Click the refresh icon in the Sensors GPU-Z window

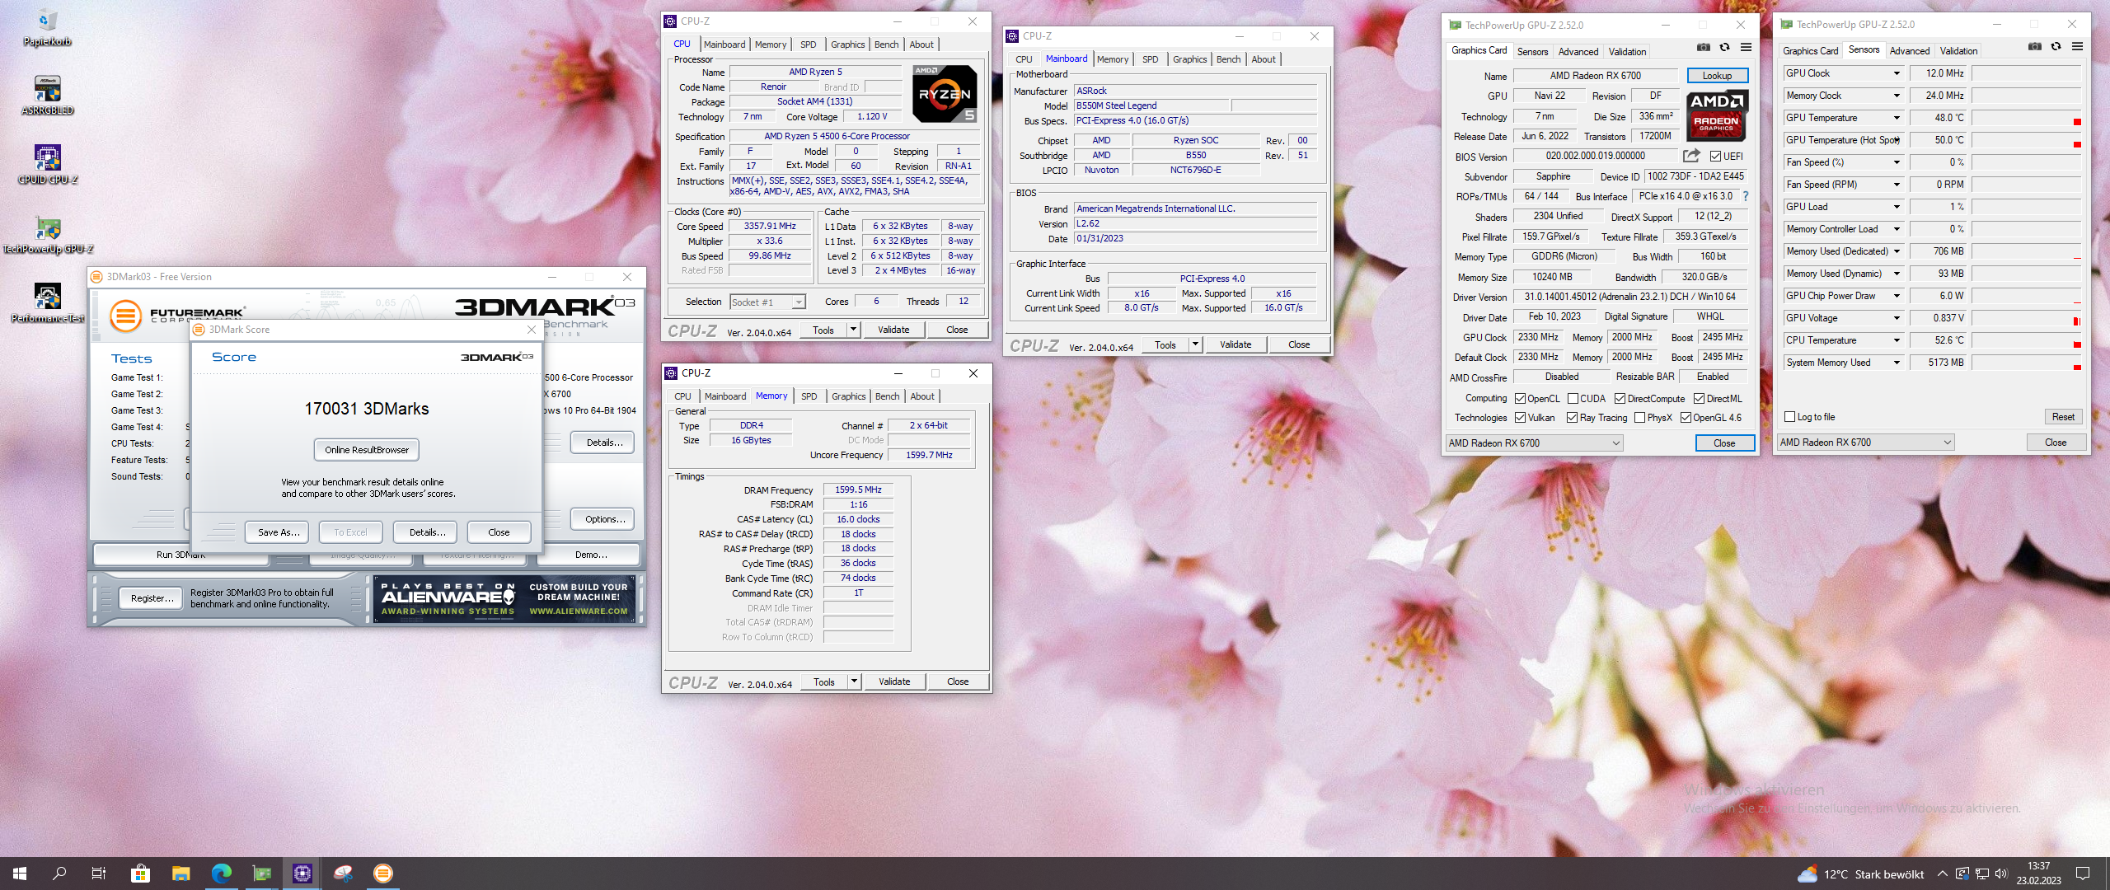pyautogui.click(x=2056, y=46)
